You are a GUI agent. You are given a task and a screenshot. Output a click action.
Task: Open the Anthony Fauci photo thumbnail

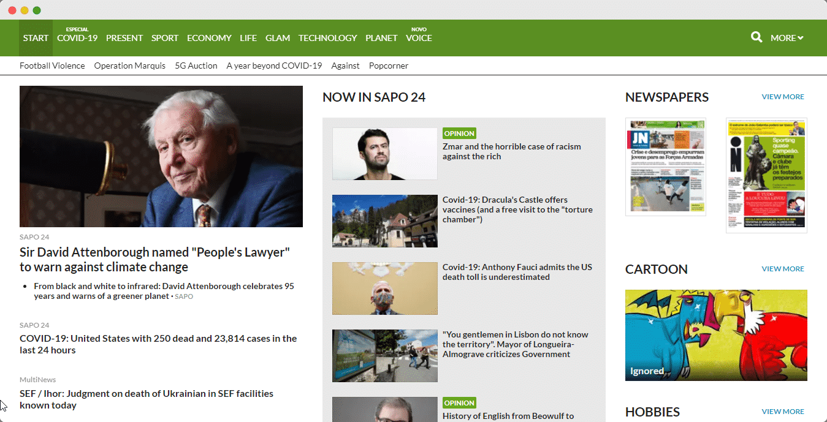click(x=385, y=288)
